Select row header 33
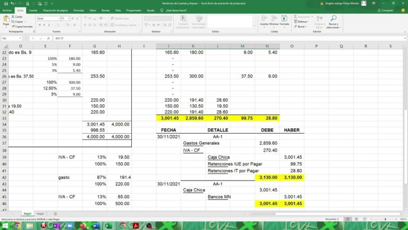This screenshot has width=408, height=230. pos(4,118)
